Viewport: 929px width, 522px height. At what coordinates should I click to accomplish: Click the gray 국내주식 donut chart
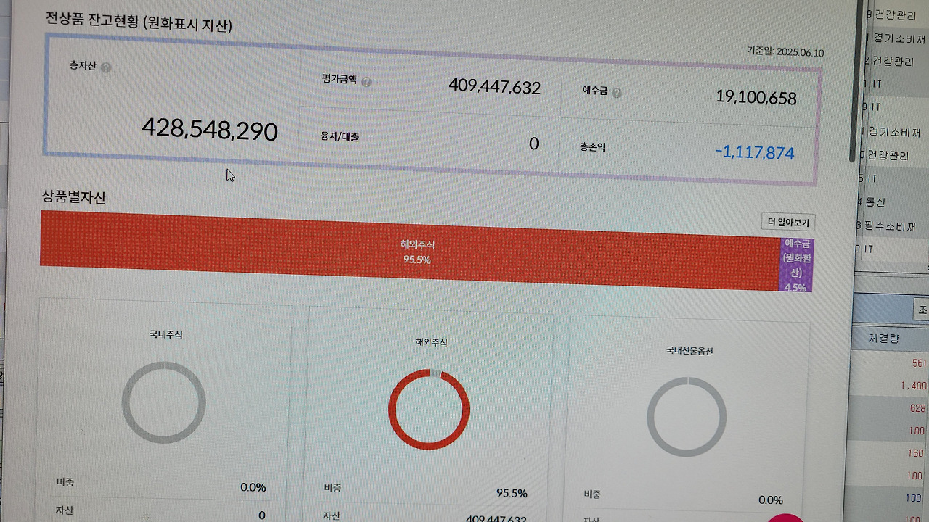point(164,402)
